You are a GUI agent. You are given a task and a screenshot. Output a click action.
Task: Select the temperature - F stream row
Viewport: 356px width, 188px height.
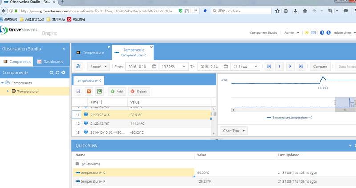214,181
